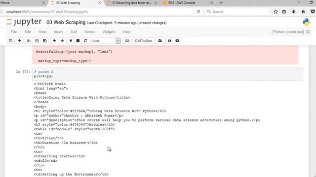This screenshot has width=316, height=177.
Task: Move the selected cell down
Action: (62, 41)
